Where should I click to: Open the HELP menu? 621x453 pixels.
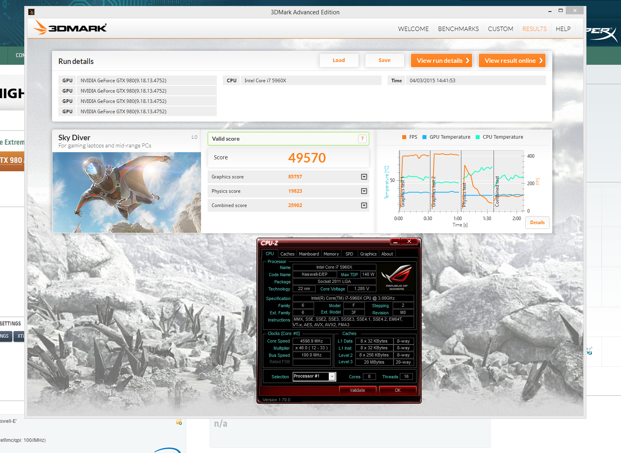pyautogui.click(x=563, y=29)
